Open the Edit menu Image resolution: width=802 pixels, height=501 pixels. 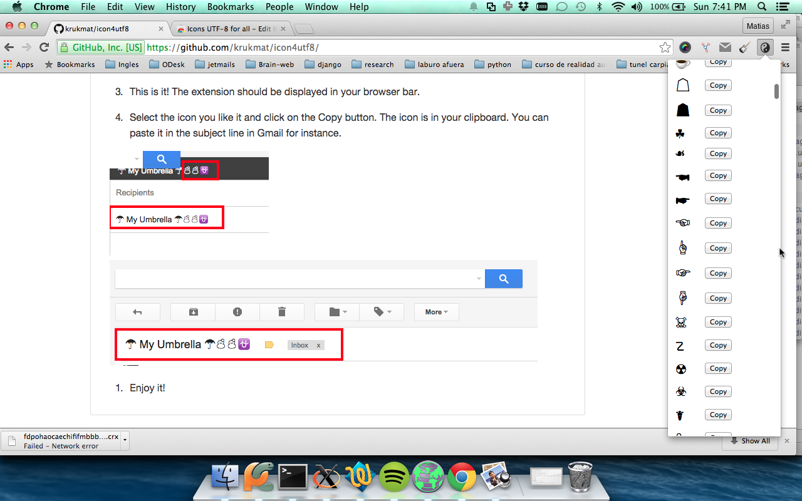(115, 7)
